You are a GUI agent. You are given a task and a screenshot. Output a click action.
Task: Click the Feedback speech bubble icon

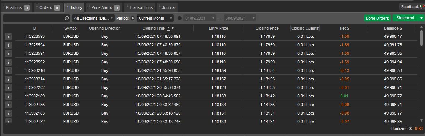(x=422, y=7)
